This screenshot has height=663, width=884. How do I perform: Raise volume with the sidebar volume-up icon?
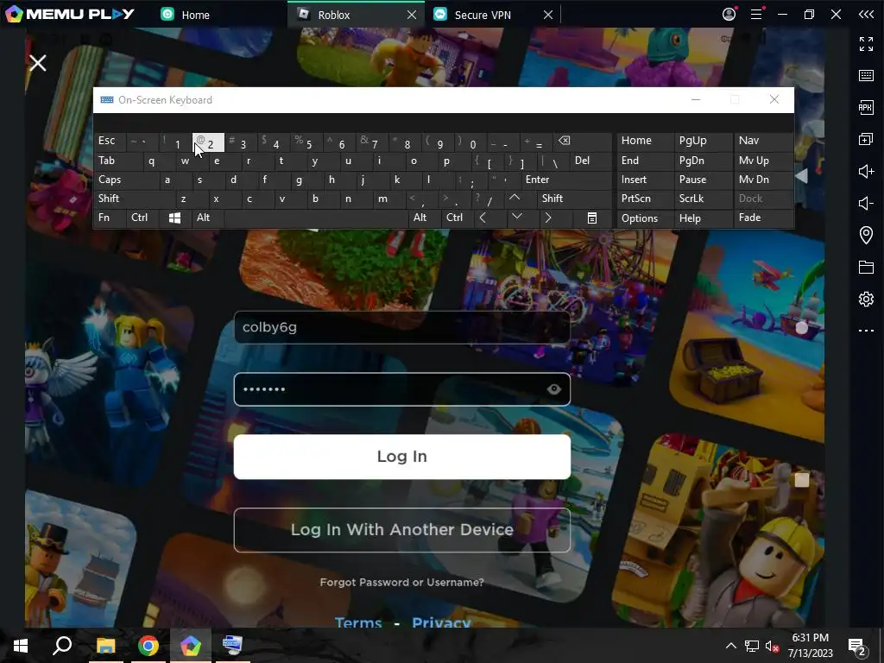click(866, 171)
